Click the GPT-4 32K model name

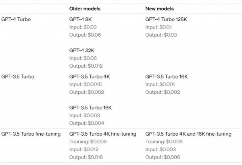[82, 50]
